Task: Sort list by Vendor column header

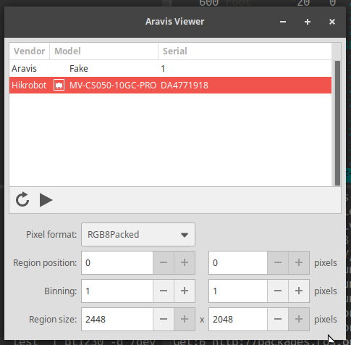Action: (30, 51)
